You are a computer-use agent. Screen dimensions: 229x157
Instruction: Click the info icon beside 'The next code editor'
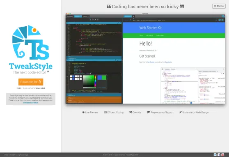(x=48, y=72)
